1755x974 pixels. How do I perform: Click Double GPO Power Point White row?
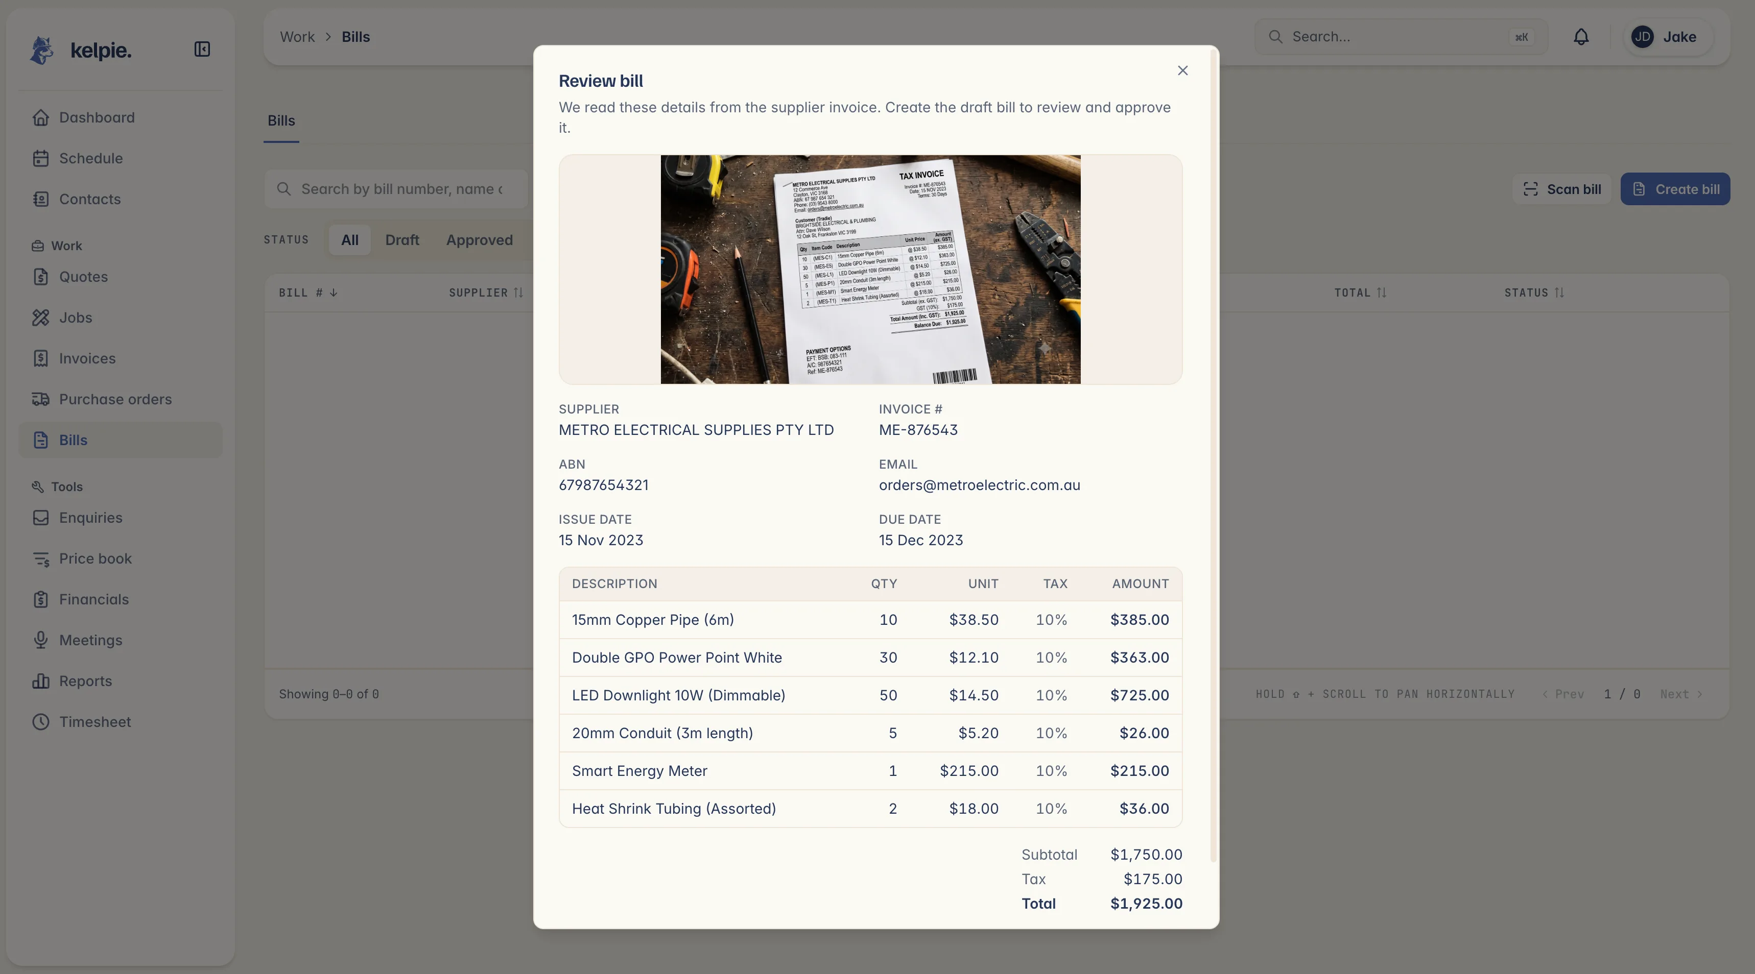point(870,658)
